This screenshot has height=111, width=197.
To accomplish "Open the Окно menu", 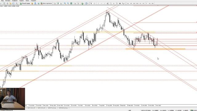I will [27, 1].
